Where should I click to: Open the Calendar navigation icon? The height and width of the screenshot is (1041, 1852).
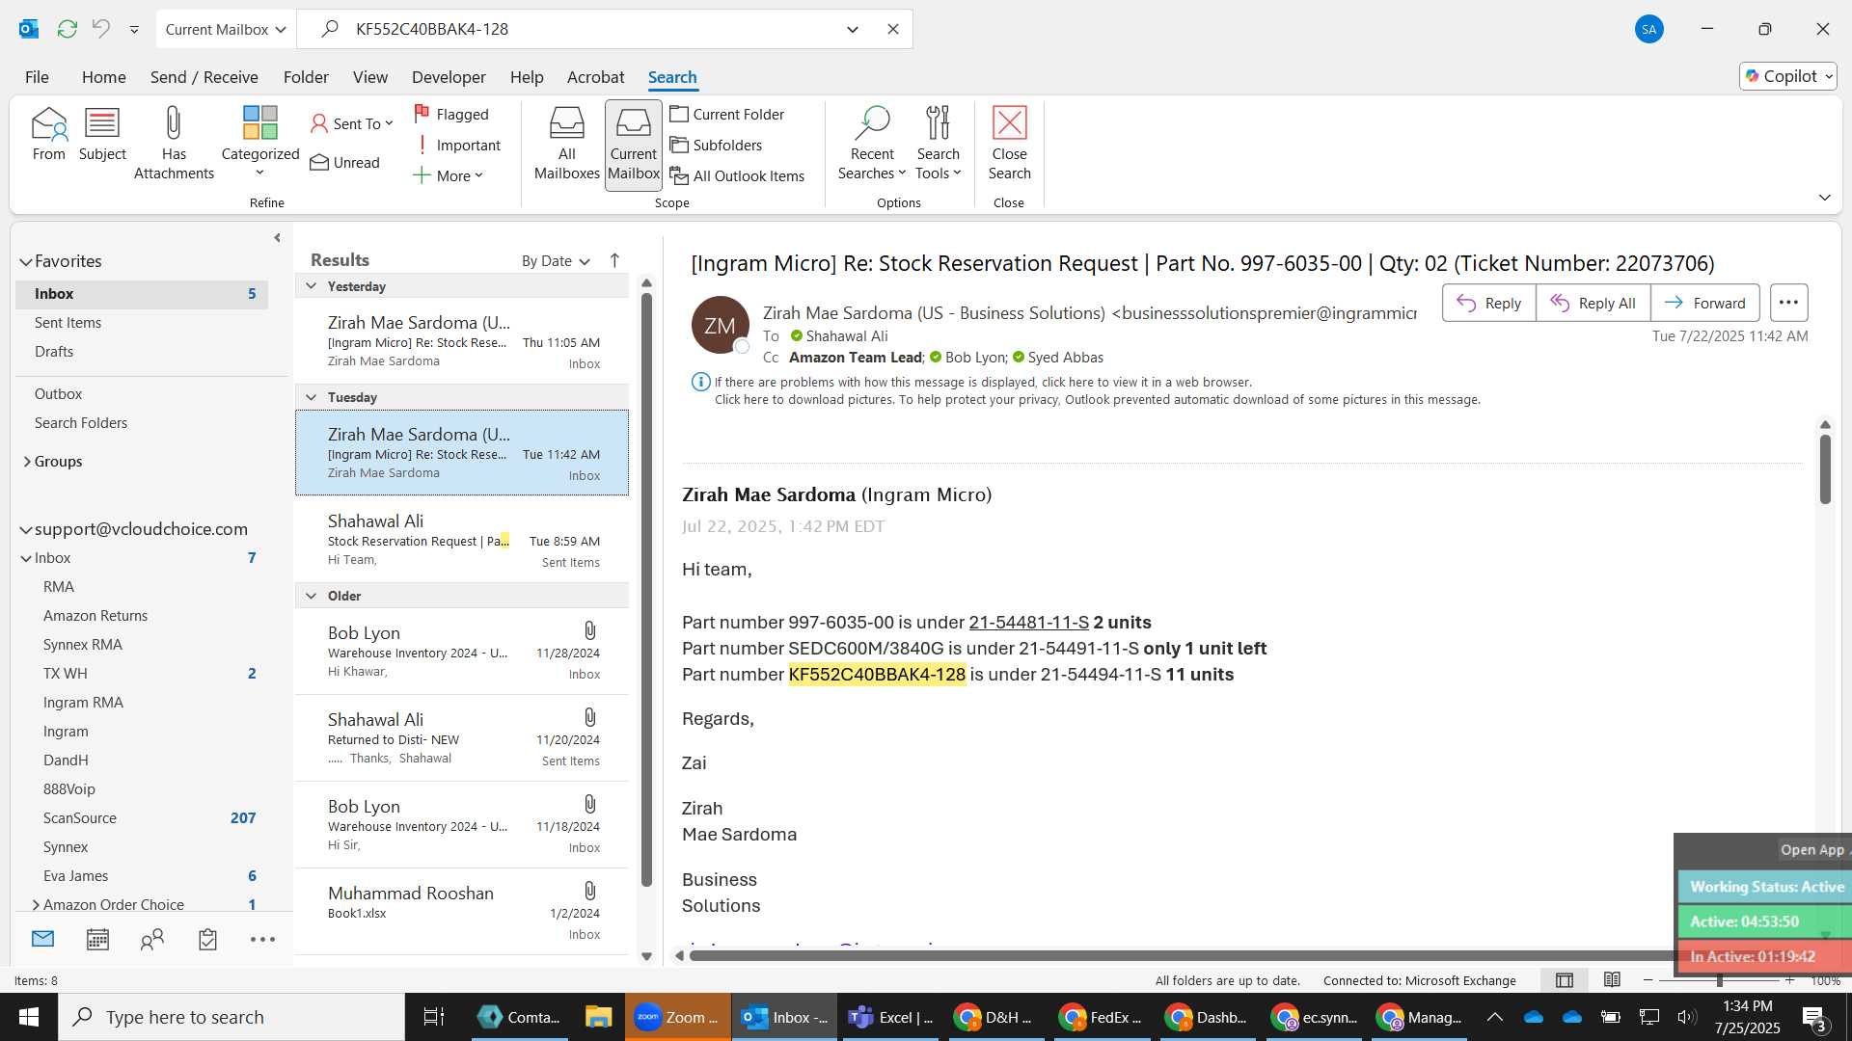97,939
